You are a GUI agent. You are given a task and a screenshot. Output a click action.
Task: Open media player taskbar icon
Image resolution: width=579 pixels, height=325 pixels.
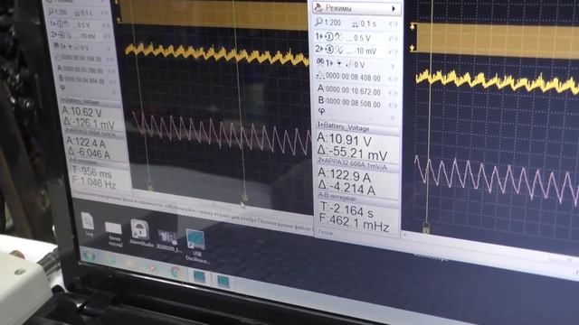coord(152,267)
